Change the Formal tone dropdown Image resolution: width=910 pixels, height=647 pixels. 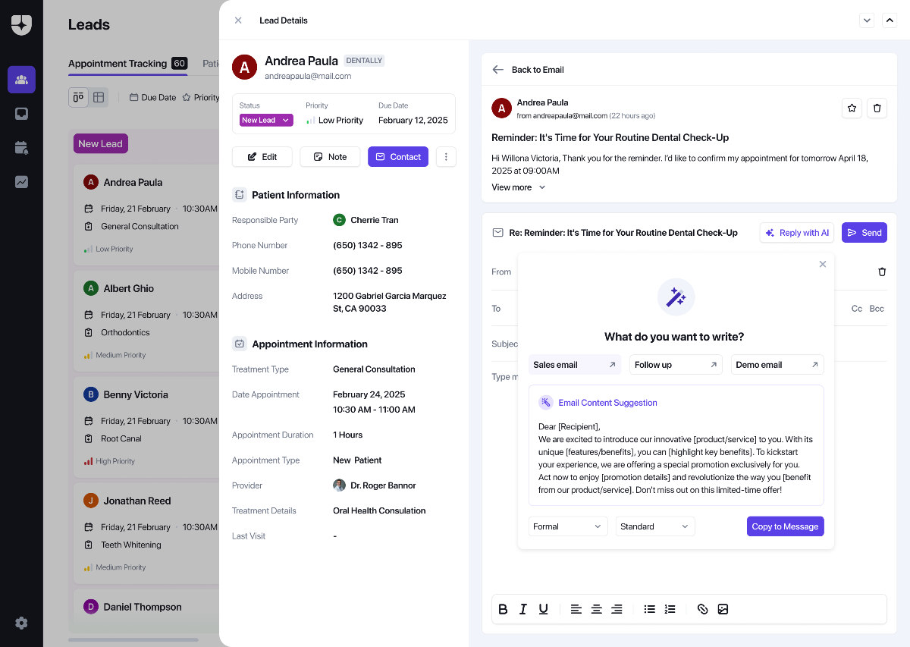pos(567,526)
